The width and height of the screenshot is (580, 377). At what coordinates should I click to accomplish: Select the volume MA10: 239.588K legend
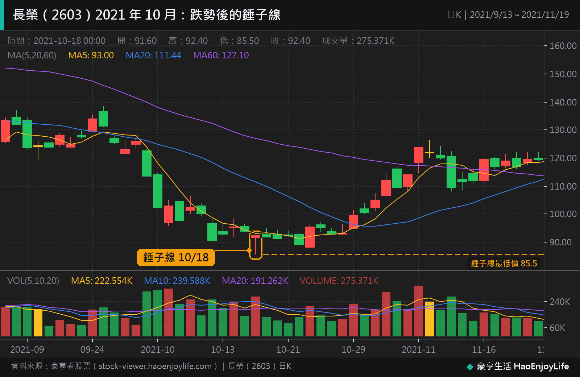pyautogui.click(x=177, y=281)
